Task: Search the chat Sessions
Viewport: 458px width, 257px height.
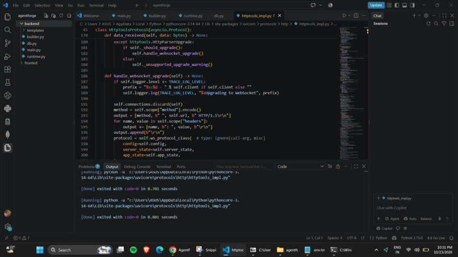Action: [436, 24]
